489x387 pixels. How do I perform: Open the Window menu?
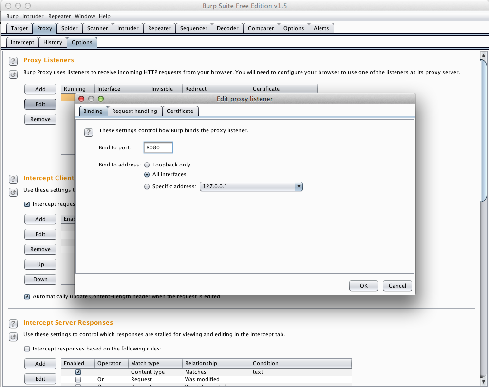pos(85,16)
